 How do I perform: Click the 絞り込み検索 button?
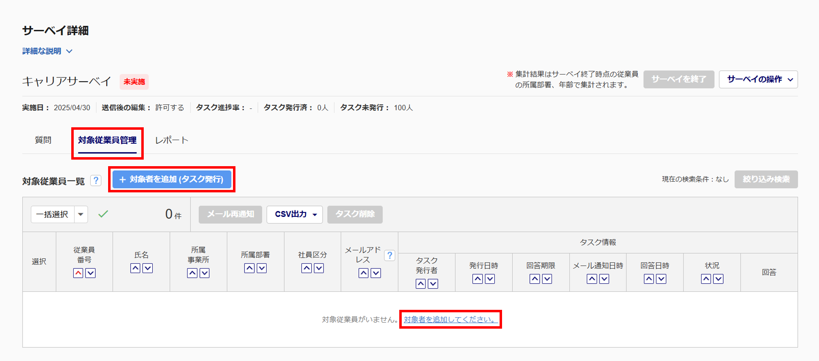(x=766, y=179)
